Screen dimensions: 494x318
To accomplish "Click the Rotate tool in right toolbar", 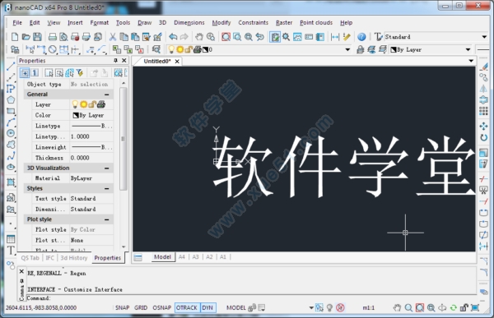I will [x=483, y=137].
